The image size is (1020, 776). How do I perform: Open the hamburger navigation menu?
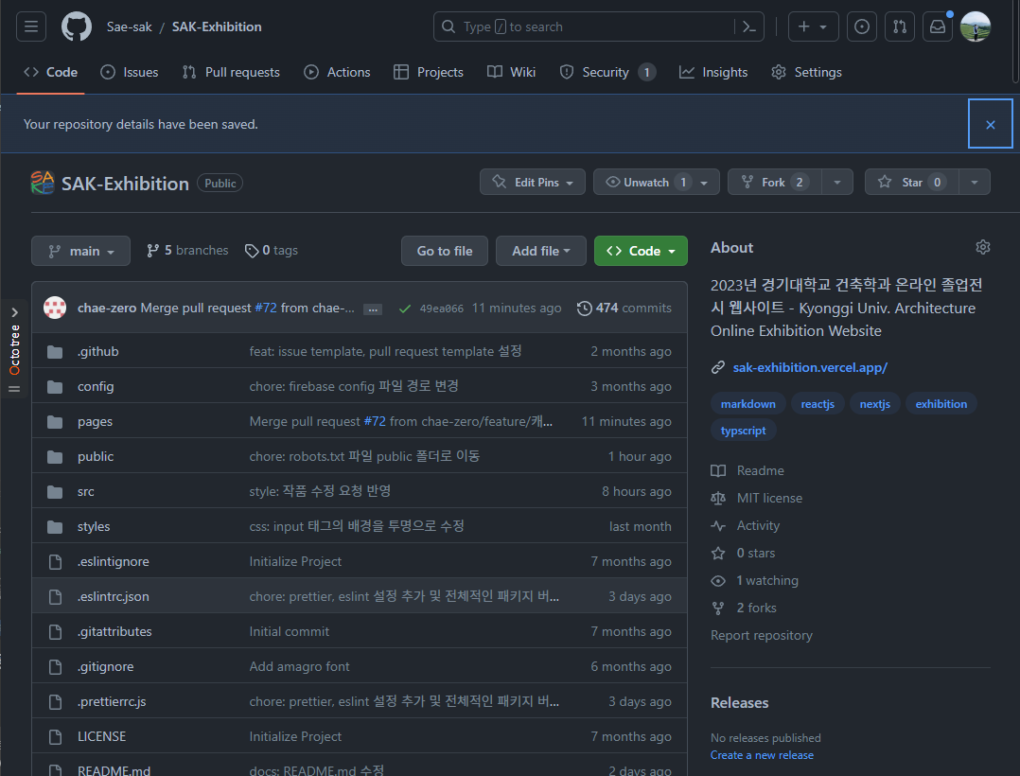pos(31,26)
